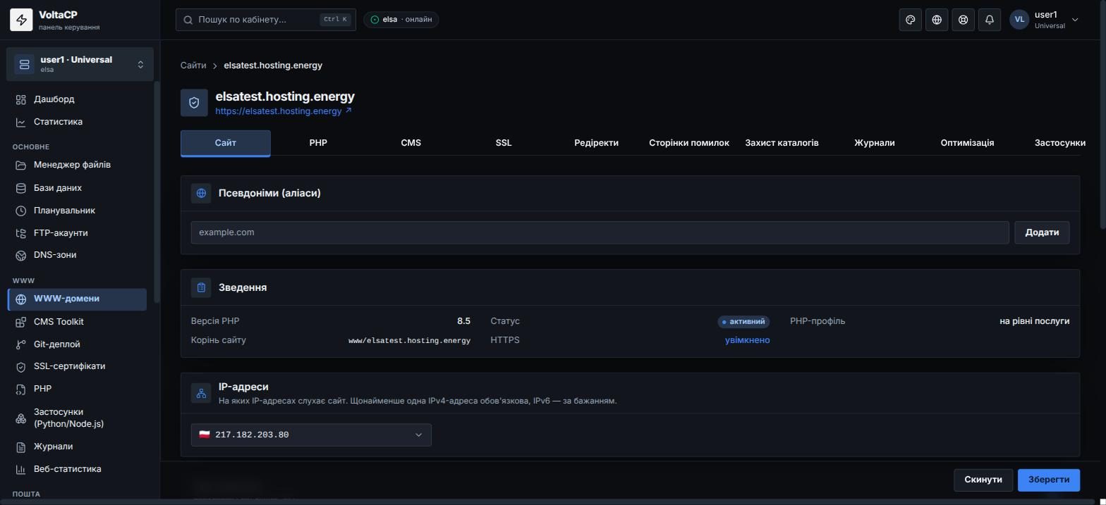Viewport: 1106px width, 505px height.
Task: Click the Планувальник clock icon
Action: [x=21, y=211]
